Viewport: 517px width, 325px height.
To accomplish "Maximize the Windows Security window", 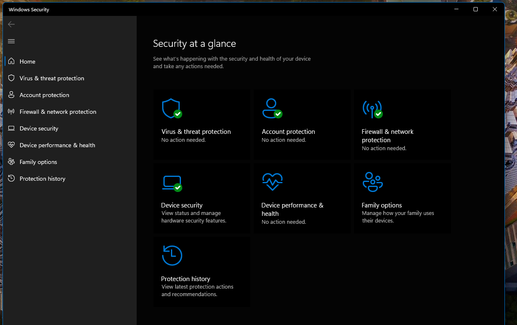I will (x=476, y=9).
